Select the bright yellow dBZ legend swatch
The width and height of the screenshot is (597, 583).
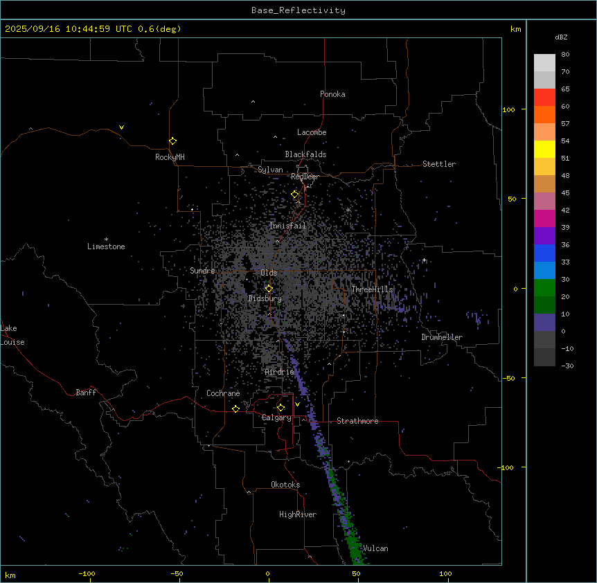pos(544,149)
